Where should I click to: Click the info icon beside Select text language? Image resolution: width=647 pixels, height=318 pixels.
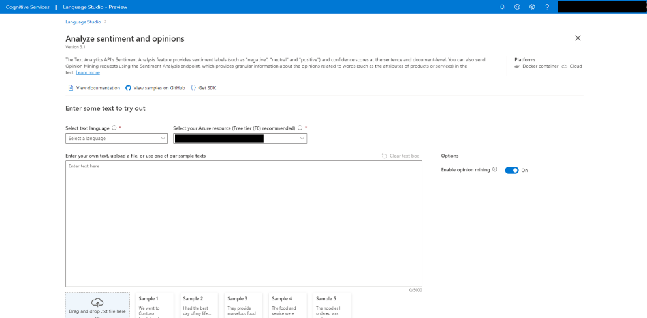click(x=114, y=128)
